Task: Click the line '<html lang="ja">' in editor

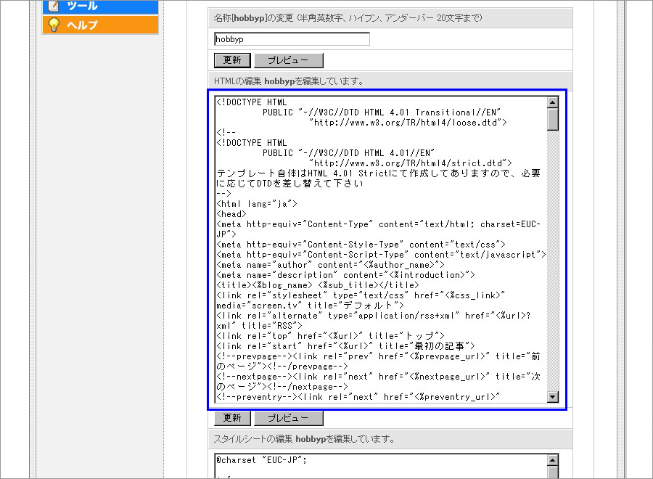Action: click(257, 204)
